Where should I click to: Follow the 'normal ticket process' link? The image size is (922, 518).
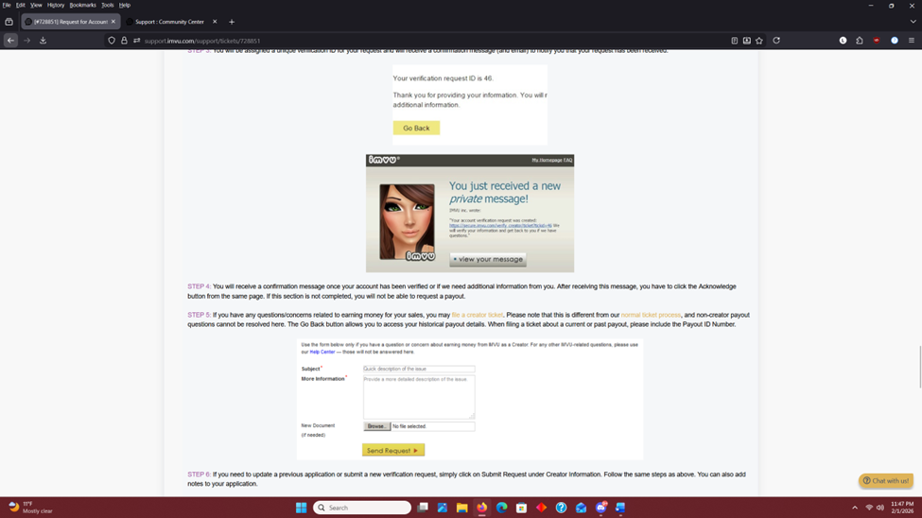coord(651,315)
